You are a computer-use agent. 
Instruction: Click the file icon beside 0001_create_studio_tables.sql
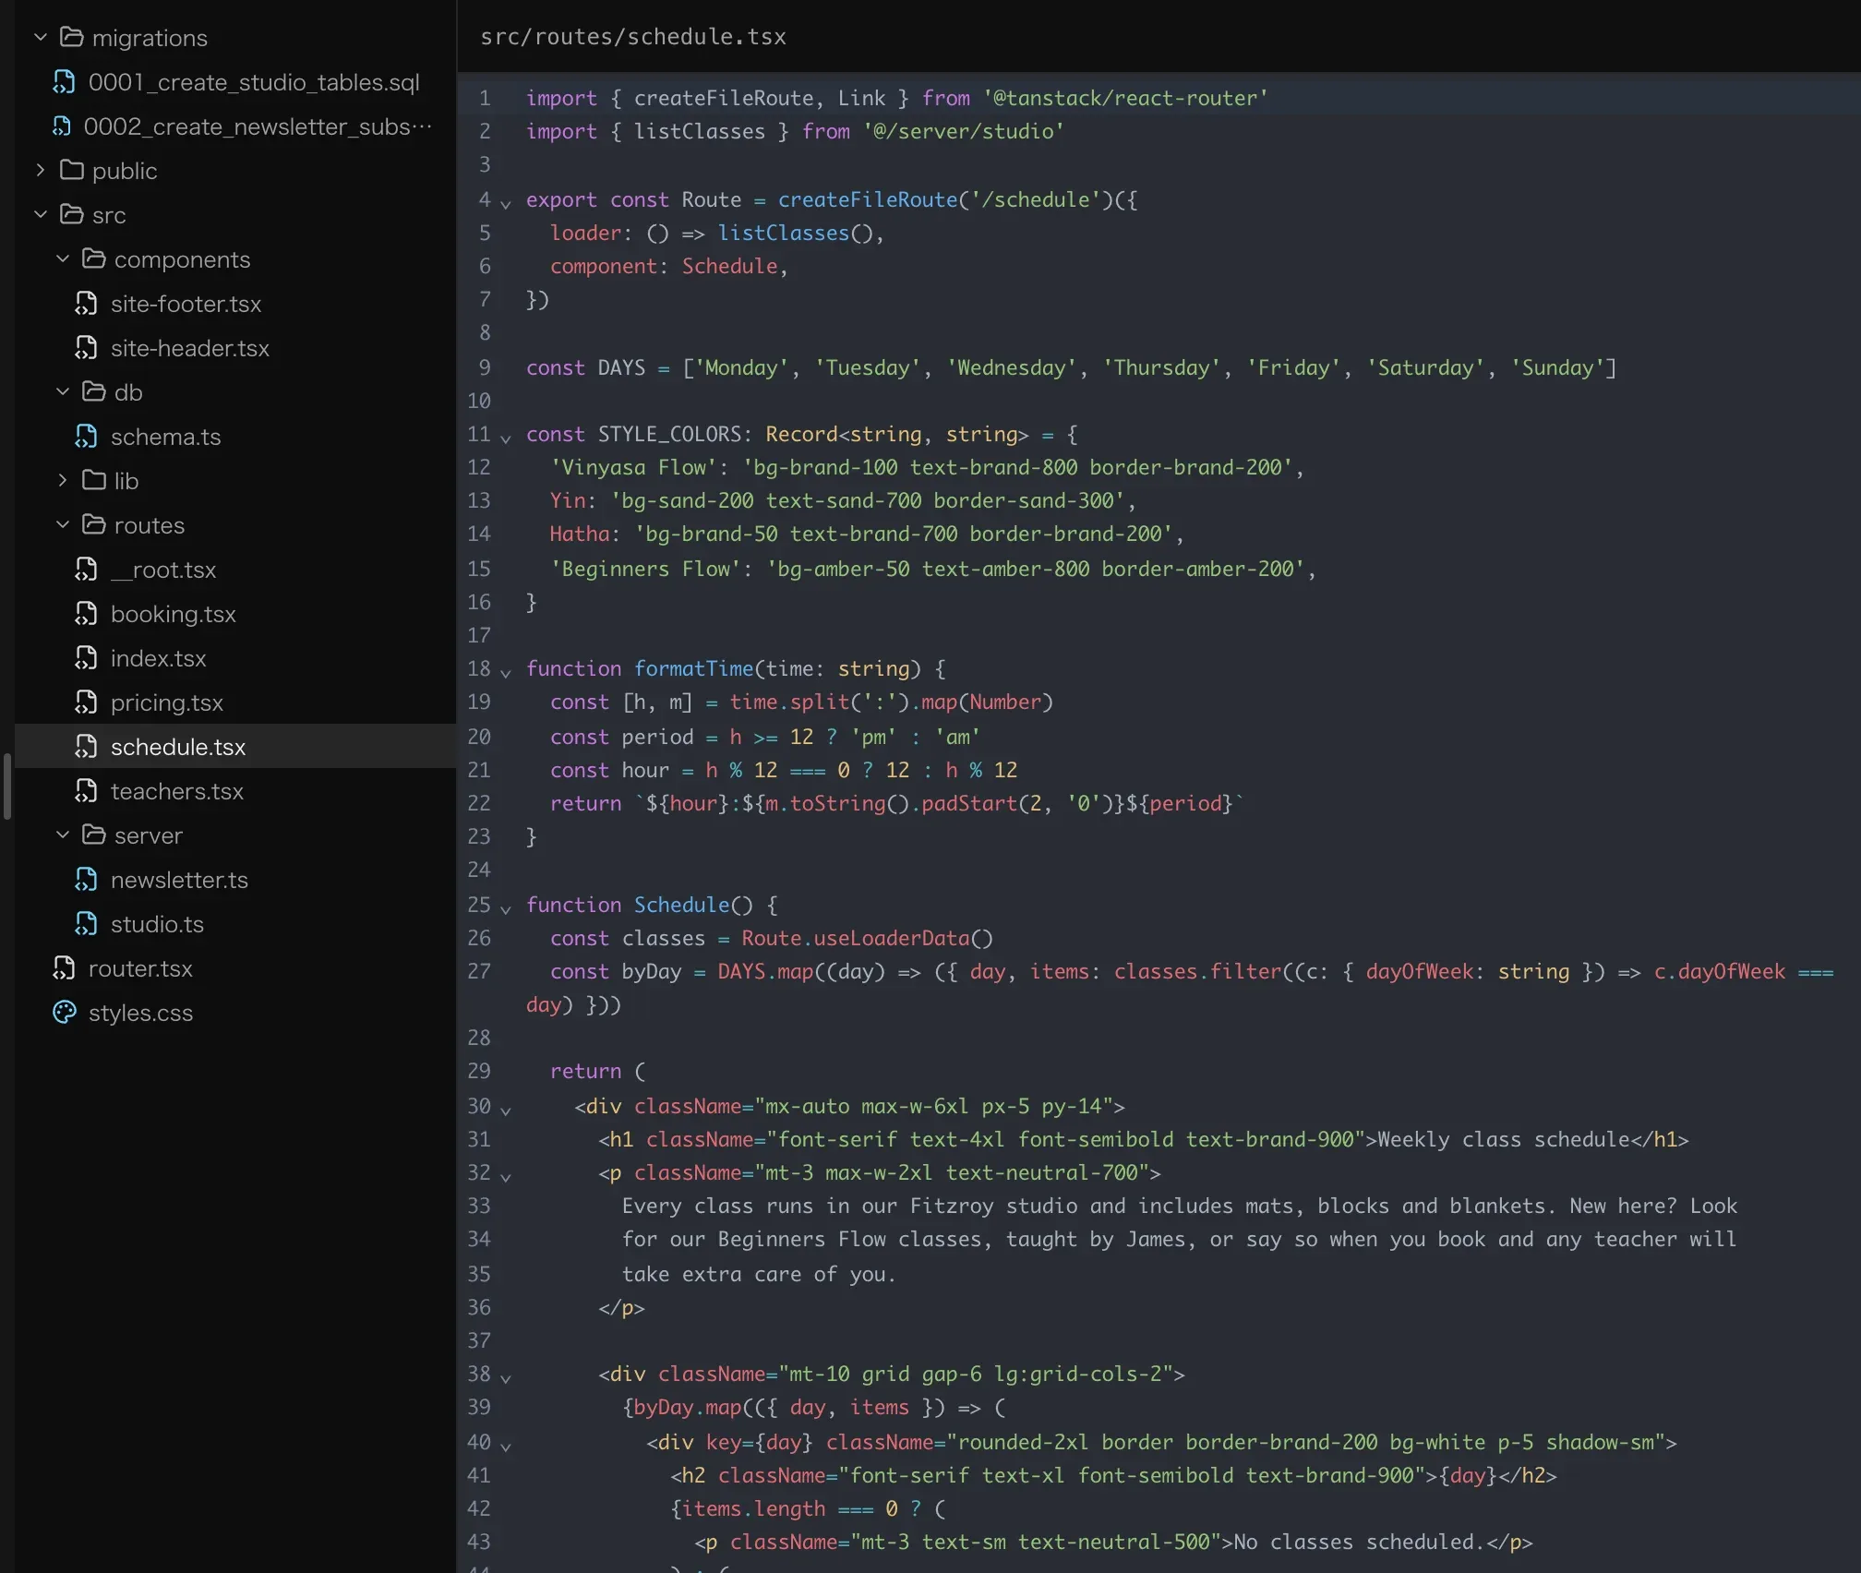click(64, 82)
